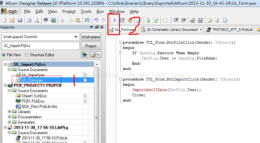Expand the Libraries folder
The width and height of the screenshot is (260, 143).
(x=10, y=112)
